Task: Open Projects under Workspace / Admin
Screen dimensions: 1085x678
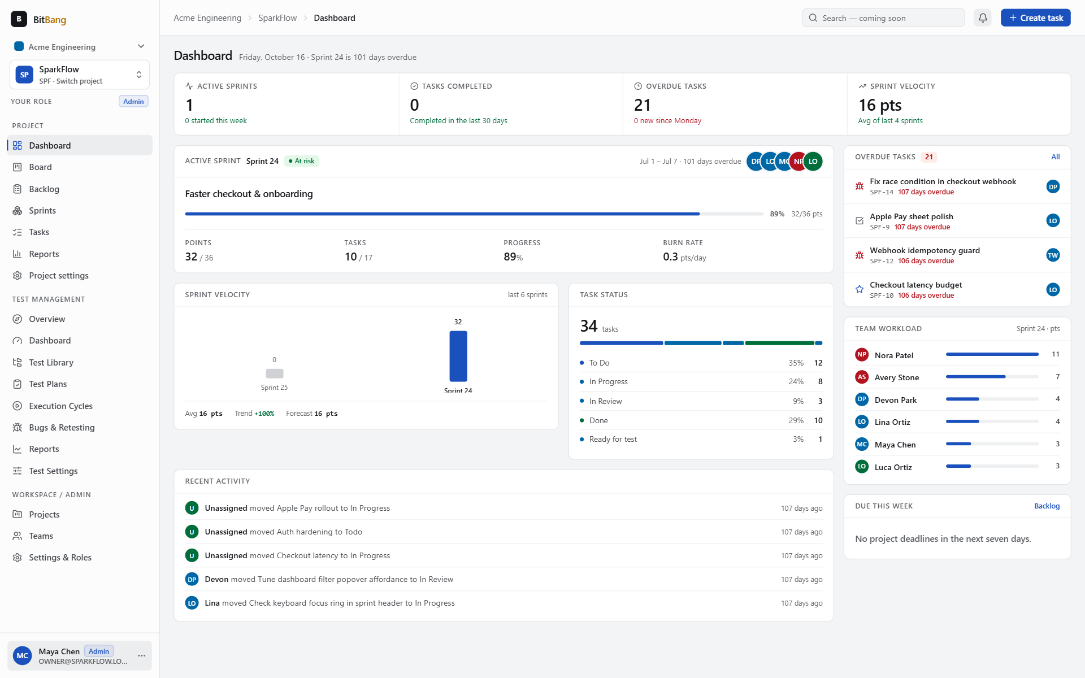Action: (x=80, y=515)
